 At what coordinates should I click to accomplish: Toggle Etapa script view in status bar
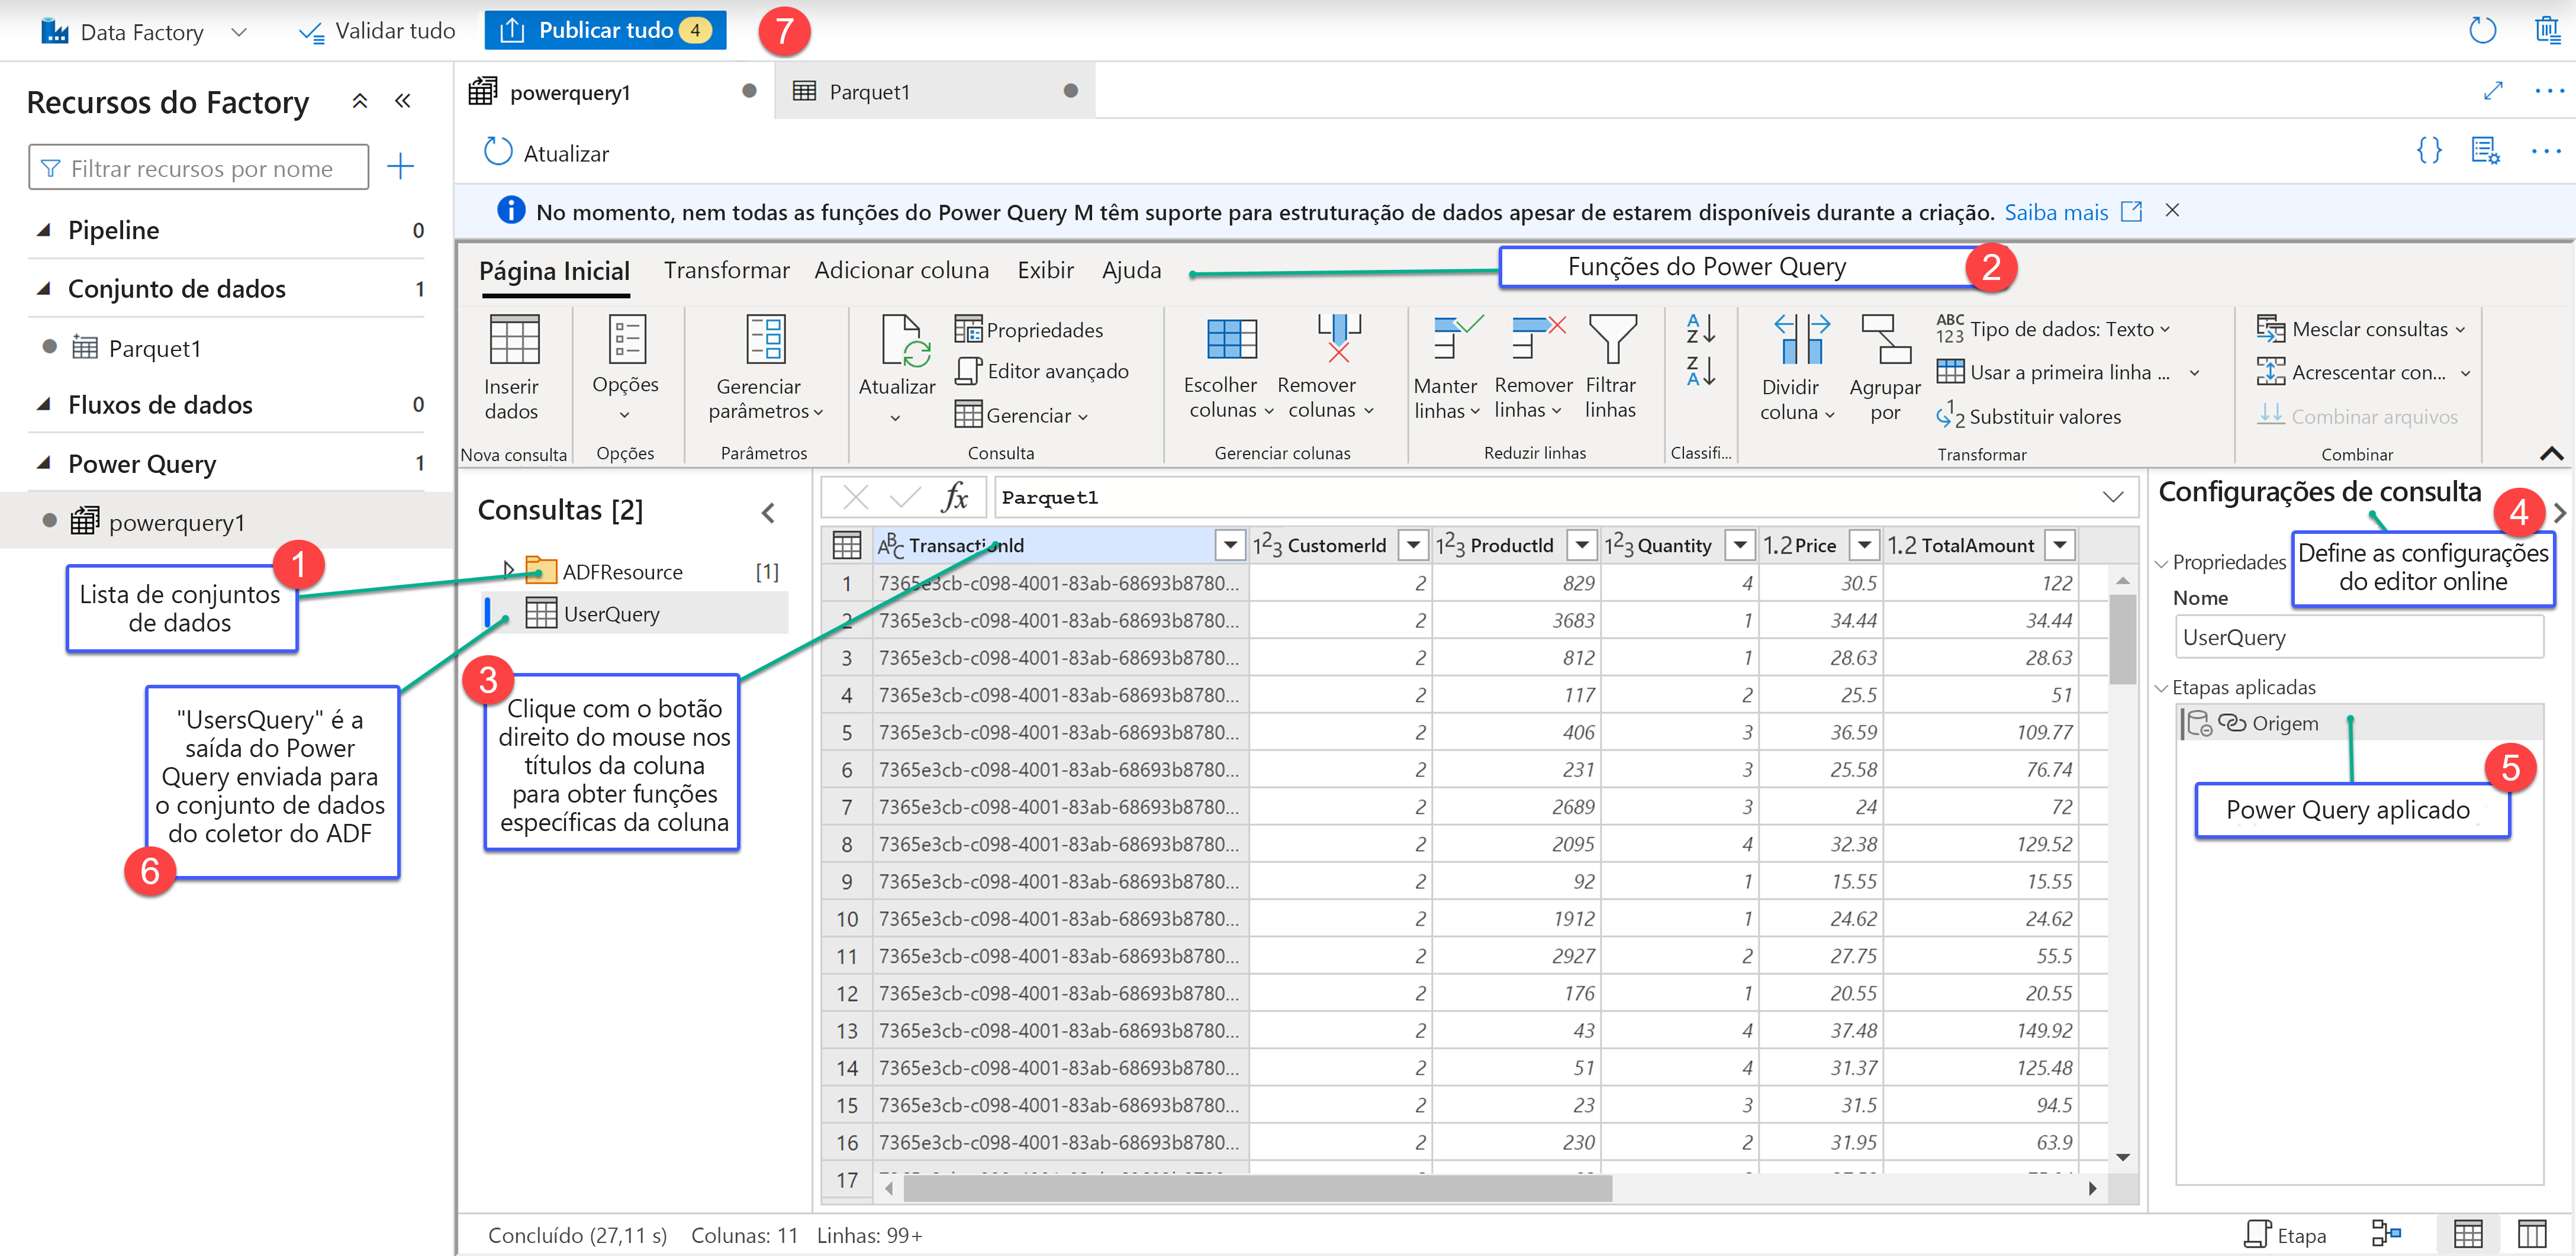tap(2285, 1234)
